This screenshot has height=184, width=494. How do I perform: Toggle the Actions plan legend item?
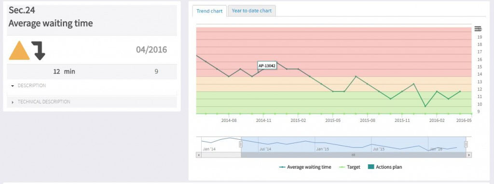(x=385, y=167)
